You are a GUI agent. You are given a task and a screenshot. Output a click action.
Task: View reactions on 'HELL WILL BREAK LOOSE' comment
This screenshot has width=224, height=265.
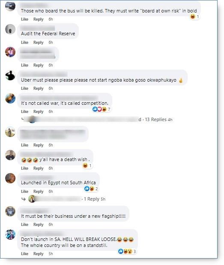tap(127, 251)
